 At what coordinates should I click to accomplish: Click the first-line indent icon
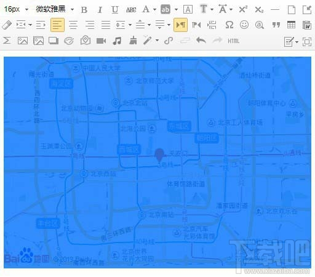point(21,25)
